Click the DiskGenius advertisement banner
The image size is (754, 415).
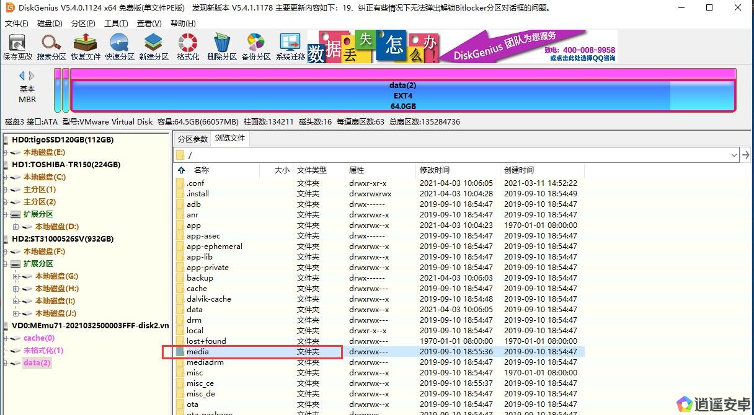(462, 47)
